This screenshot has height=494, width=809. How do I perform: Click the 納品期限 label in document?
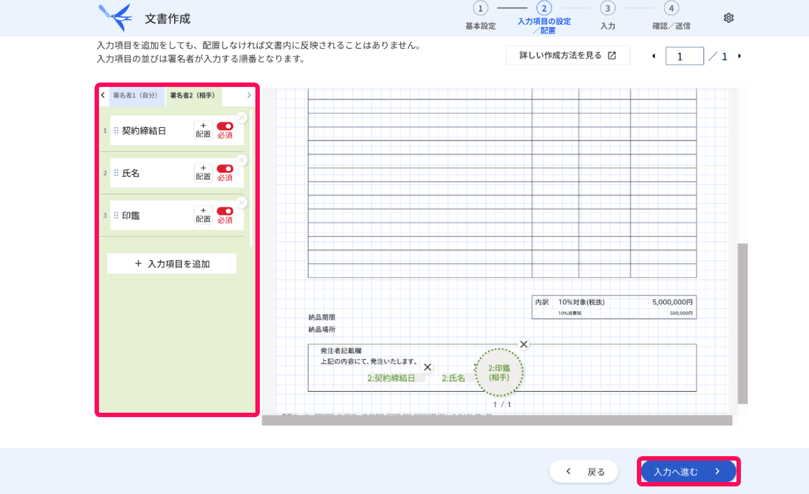click(x=322, y=317)
